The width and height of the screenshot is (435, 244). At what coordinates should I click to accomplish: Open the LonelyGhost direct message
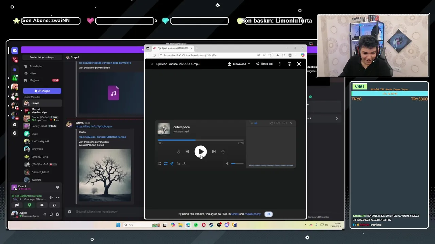click(42, 126)
